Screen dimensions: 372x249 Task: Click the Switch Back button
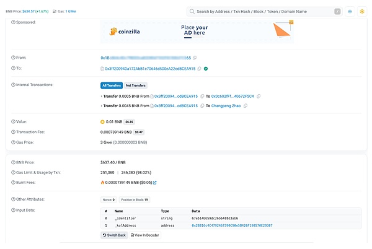[113, 235]
